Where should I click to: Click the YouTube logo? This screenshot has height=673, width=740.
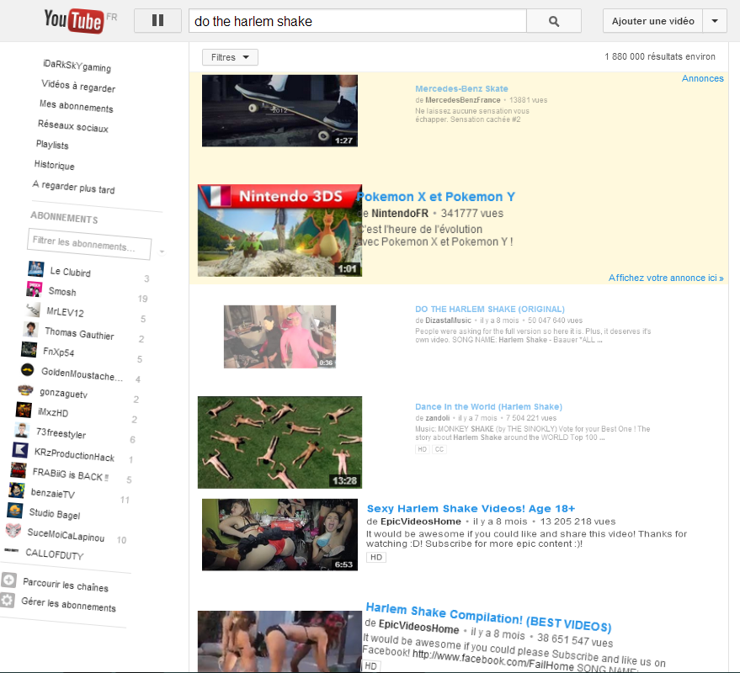click(x=73, y=21)
